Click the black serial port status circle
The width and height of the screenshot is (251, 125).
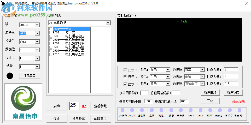tap(10, 76)
